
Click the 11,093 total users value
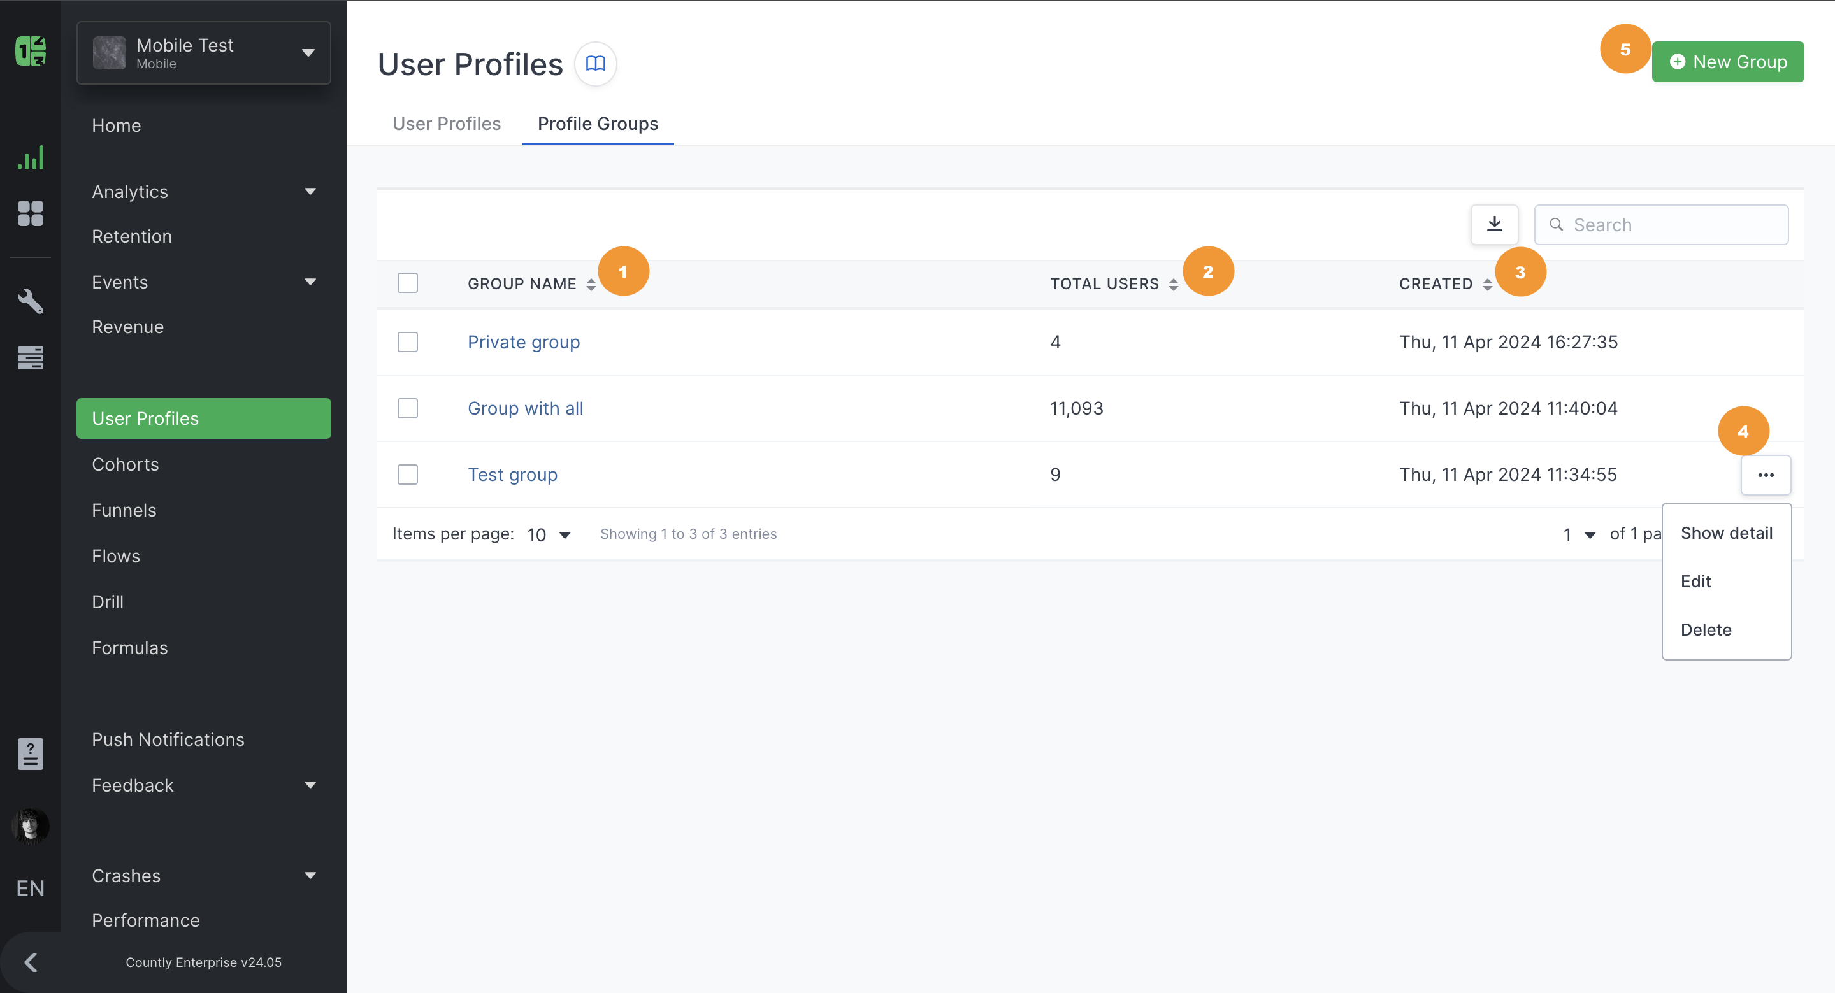1076,408
